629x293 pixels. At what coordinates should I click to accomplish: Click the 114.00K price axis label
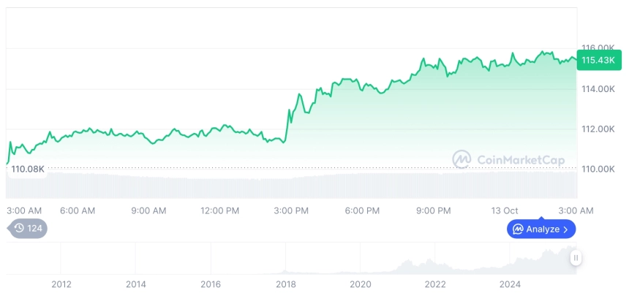(x=598, y=89)
